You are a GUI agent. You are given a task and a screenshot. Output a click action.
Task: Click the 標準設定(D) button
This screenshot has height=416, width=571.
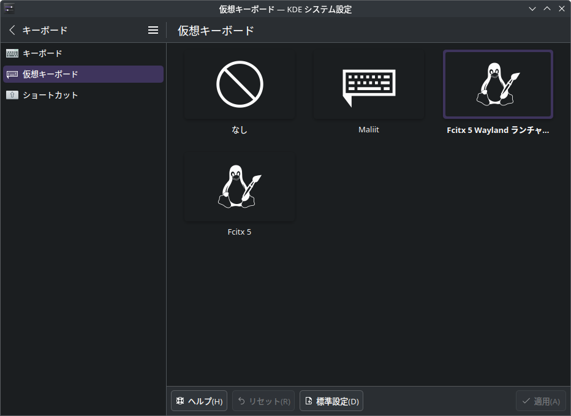point(331,401)
